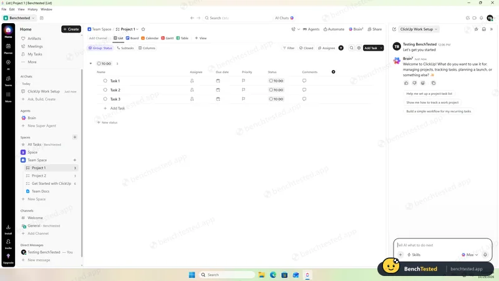
Task: Toggle the Me mode avatar filter
Action: point(341,48)
